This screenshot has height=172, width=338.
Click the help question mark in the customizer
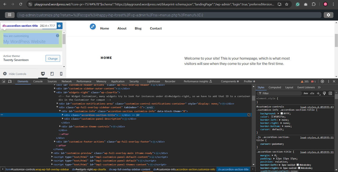click(x=58, y=36)
